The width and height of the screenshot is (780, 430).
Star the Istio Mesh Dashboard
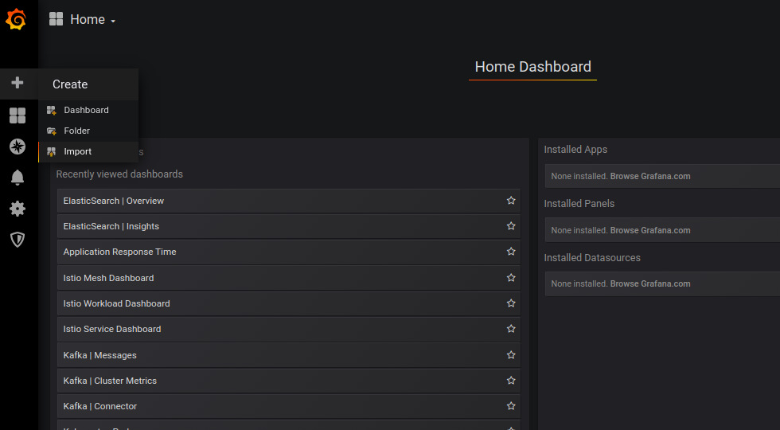511,278
